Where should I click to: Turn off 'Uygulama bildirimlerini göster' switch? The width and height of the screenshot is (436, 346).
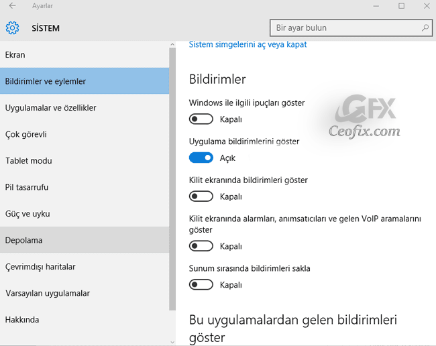(x=201, y=158)
